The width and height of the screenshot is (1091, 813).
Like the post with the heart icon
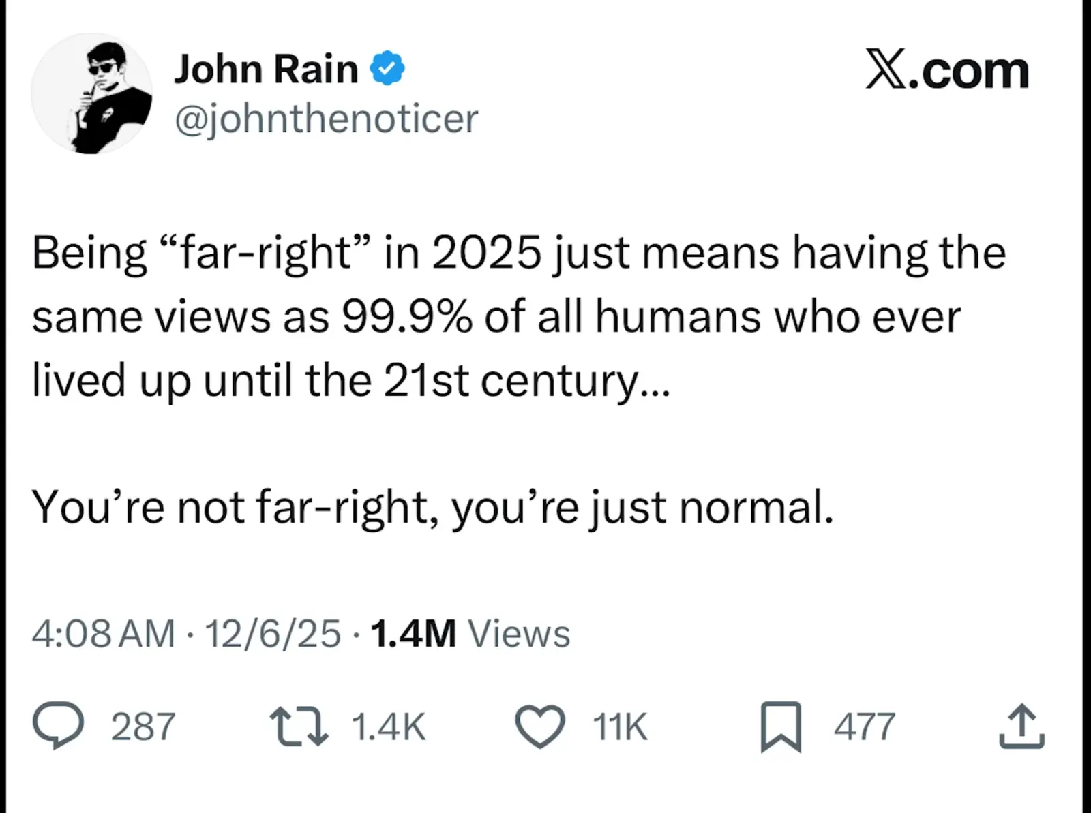[x=539, y=726]
